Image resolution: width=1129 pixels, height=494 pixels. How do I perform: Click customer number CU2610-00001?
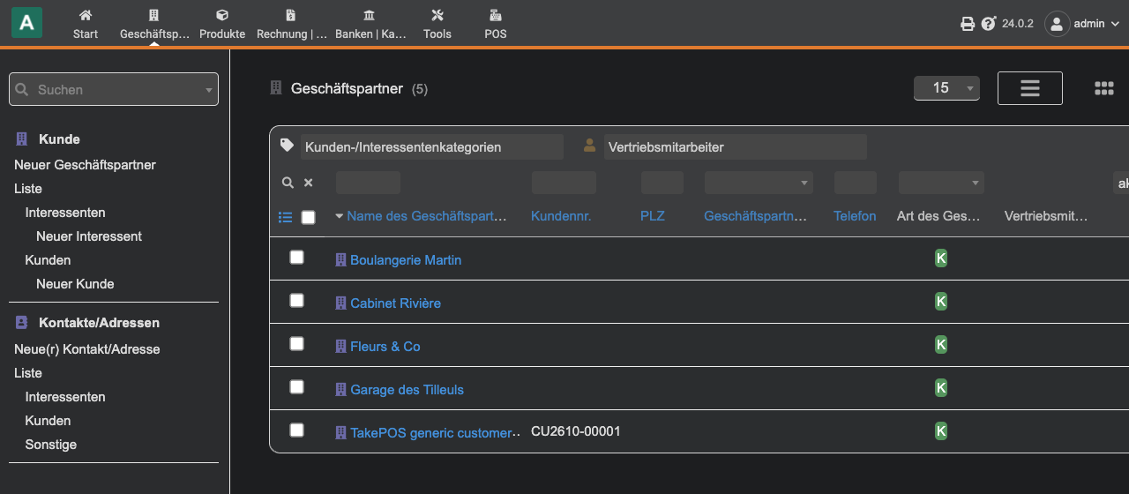tap(576, 431)
